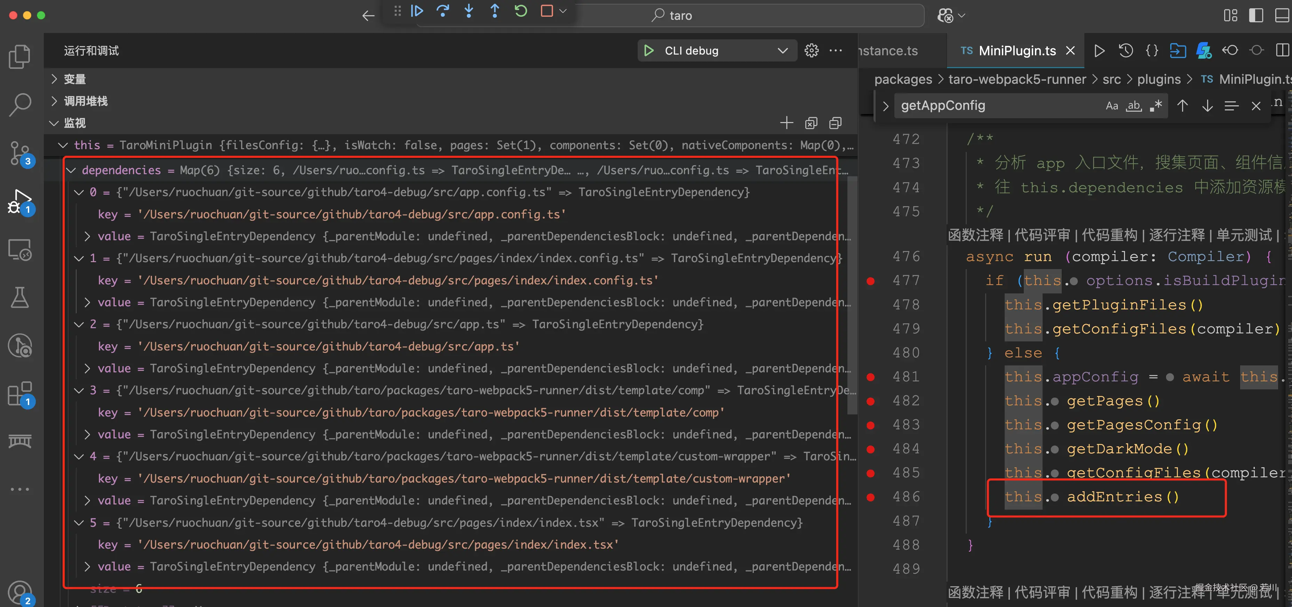
Task: Toggle match case in the find widget
Action: (1112, 105)
